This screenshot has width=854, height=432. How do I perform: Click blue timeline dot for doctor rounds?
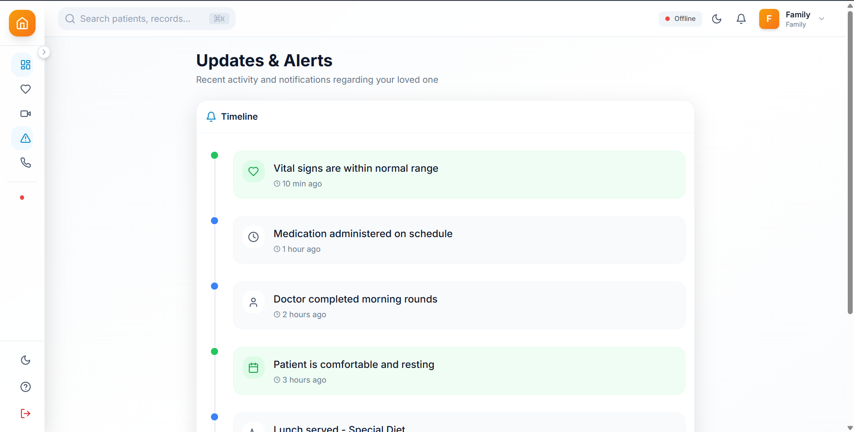[x=215, y=286]
